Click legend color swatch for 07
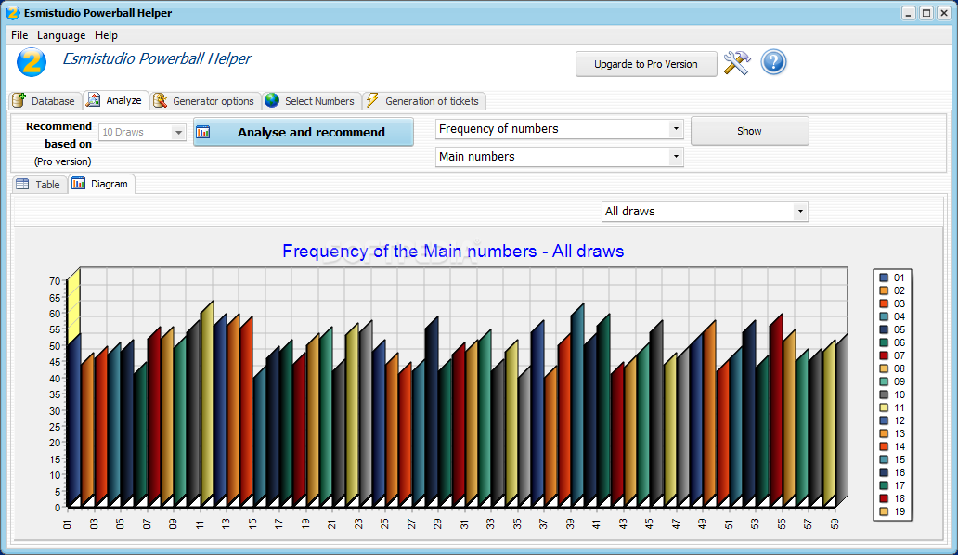The height and width of the screenshot is (555, 958). 884,355
